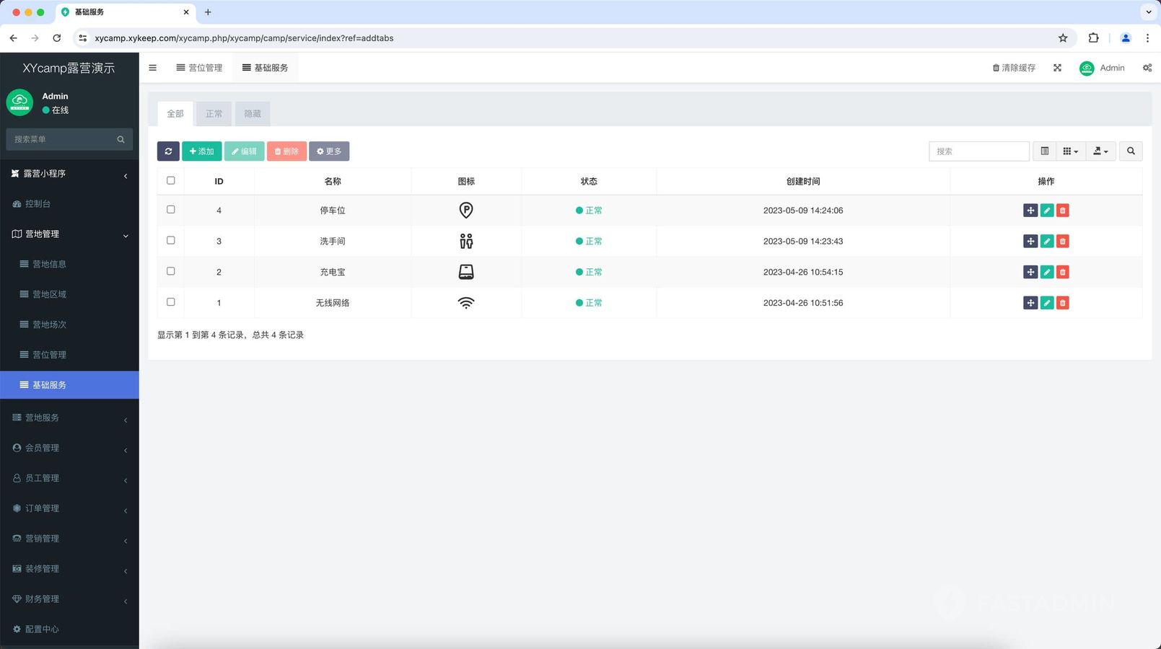Open the export data dropdown
Image resolution: width=1161 pixels, height=649 pixels.
point(1100,151)
